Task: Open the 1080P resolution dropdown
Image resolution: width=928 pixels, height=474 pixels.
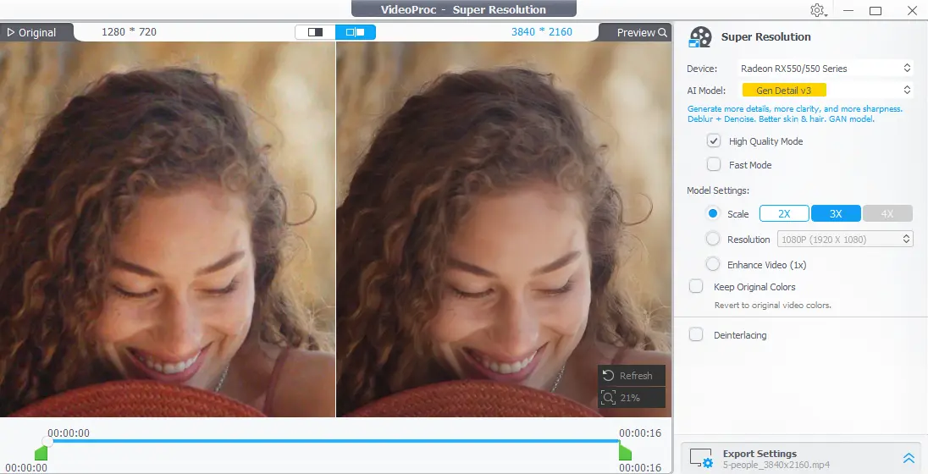Action: (844, 239)
